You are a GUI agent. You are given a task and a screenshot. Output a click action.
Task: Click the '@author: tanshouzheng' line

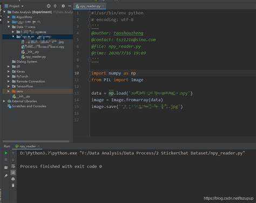point(117,33)
